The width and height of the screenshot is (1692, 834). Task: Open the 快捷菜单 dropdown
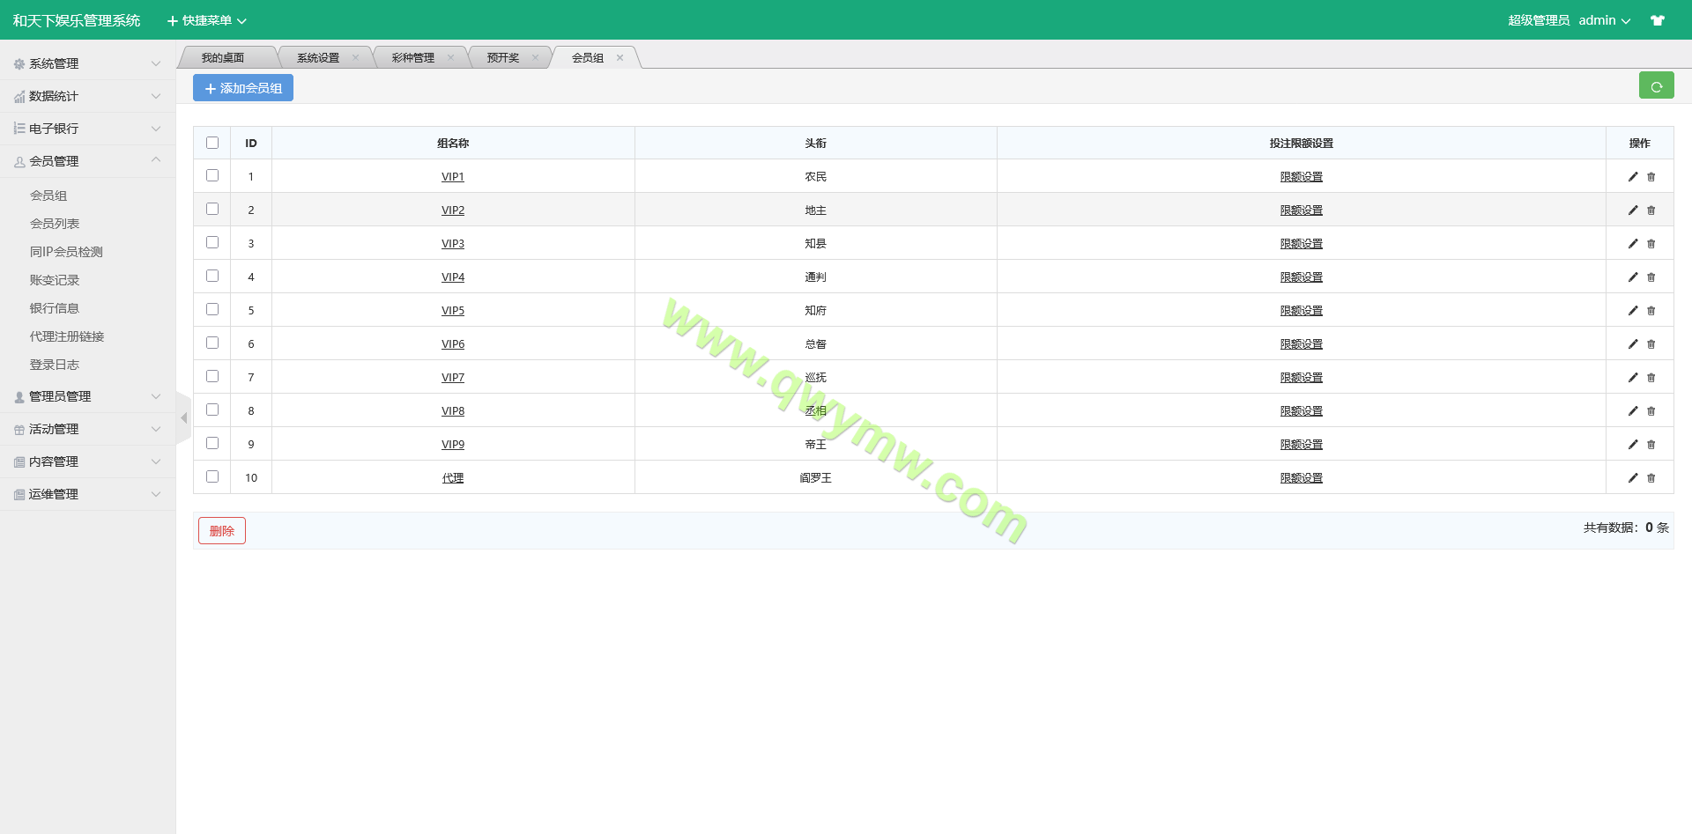point(207,20)
